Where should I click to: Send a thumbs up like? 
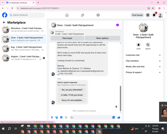[x=119, y=117]
